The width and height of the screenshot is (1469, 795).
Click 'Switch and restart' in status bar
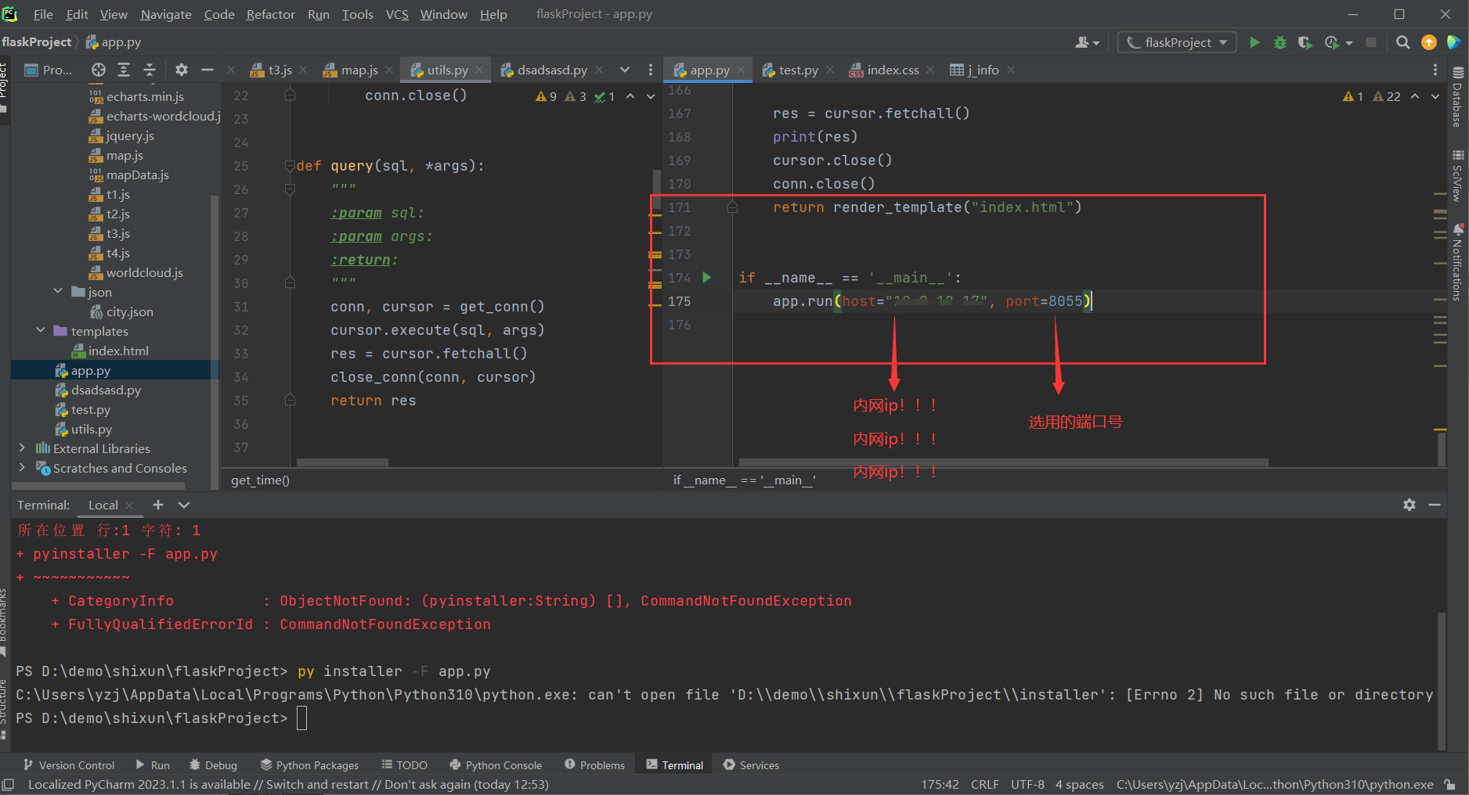317,784
